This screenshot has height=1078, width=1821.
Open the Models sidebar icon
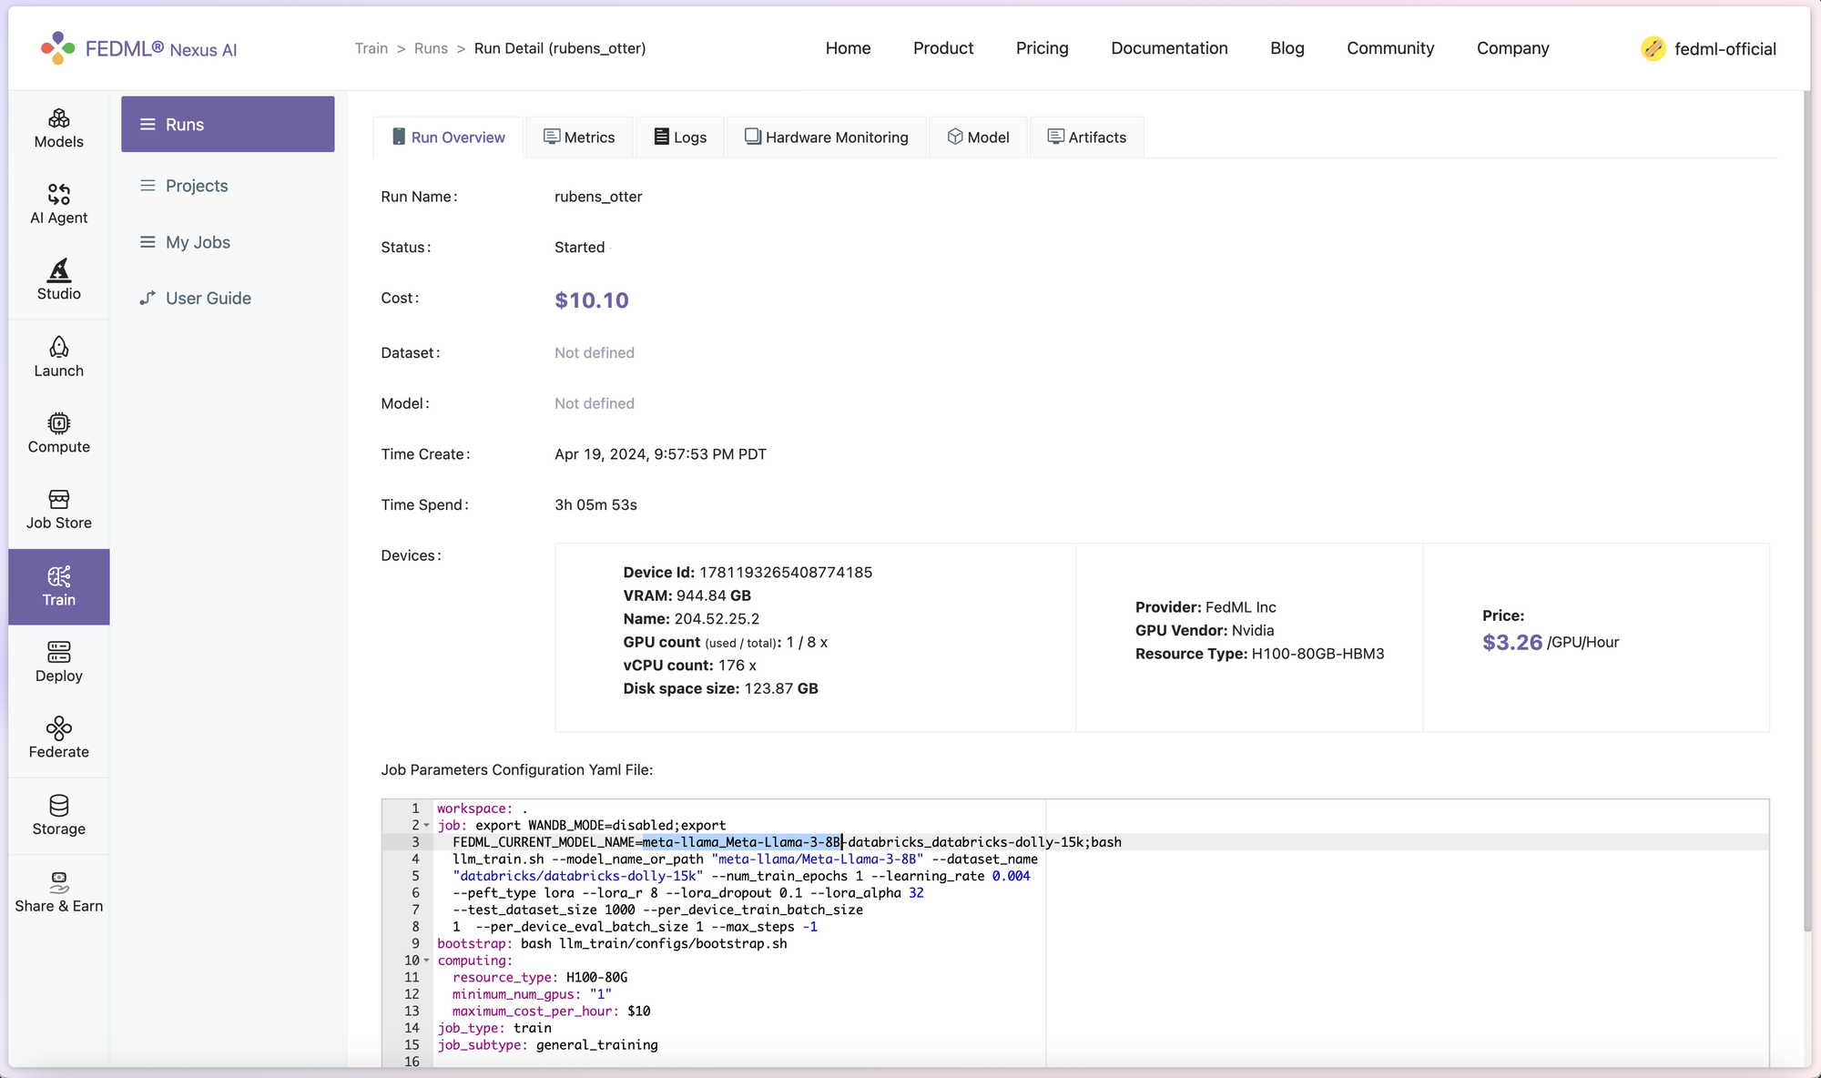58,127
